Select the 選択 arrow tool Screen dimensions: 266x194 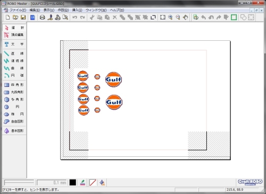coord(14,28)
